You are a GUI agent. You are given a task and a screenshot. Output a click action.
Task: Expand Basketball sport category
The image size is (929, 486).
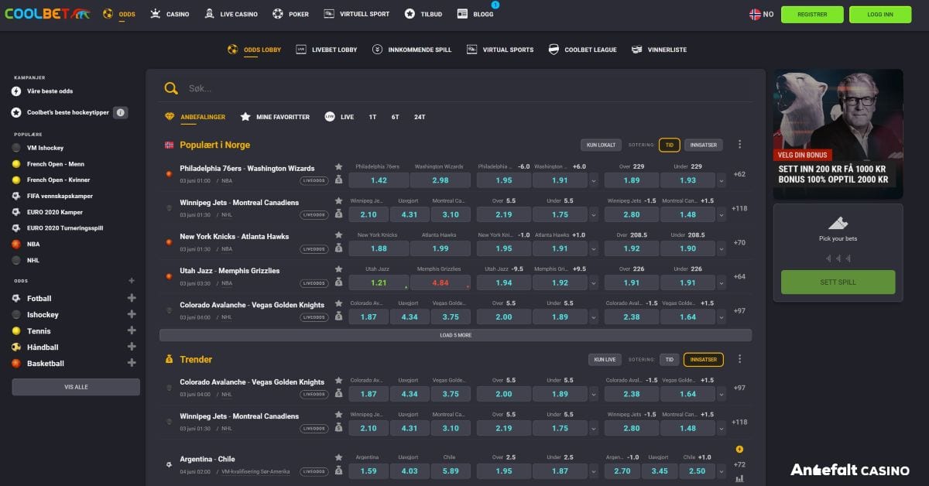click(132, 363)
